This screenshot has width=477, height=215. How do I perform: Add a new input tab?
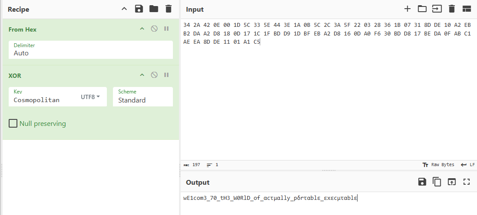[x=407, y=9]
